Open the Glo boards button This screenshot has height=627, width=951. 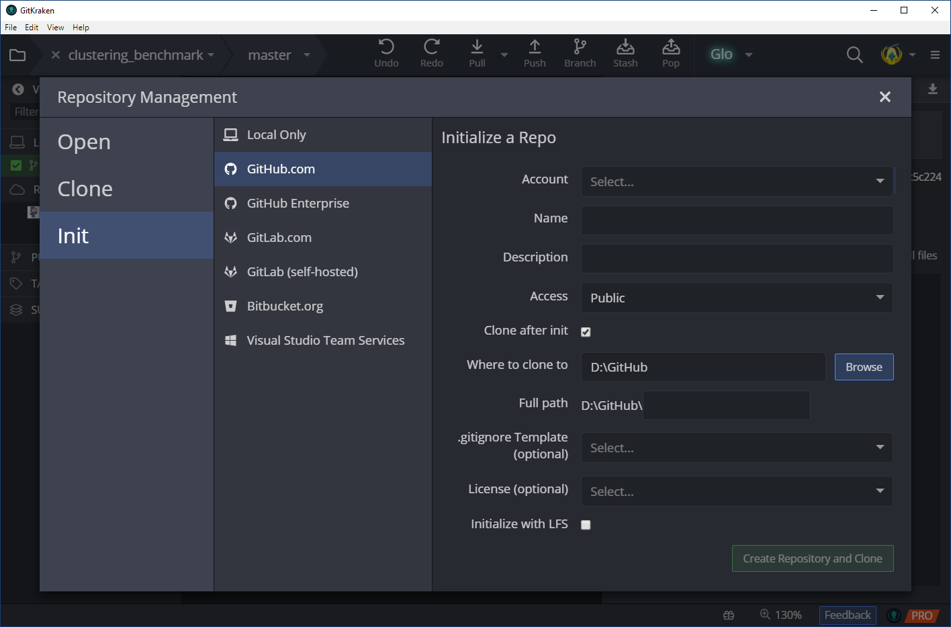pyautogui.click(x=721, y=54)
